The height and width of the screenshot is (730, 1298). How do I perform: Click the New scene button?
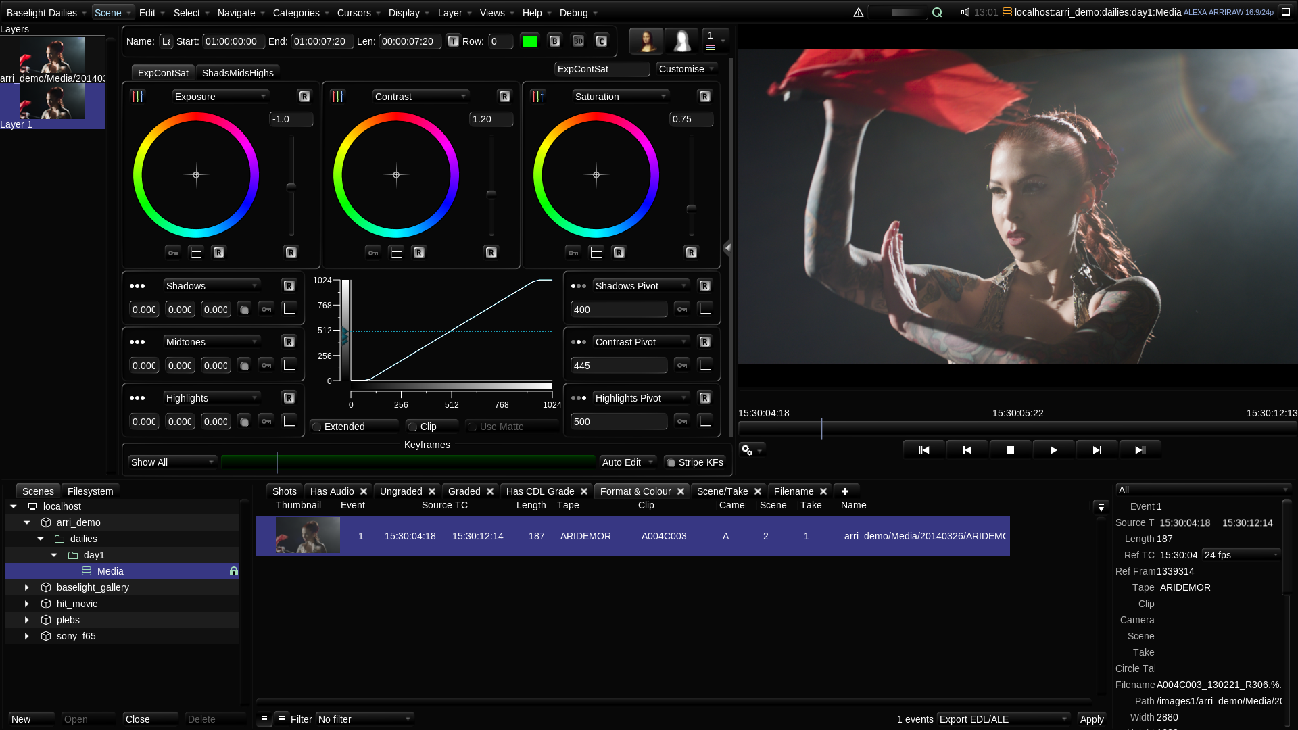tap(32, 719)
